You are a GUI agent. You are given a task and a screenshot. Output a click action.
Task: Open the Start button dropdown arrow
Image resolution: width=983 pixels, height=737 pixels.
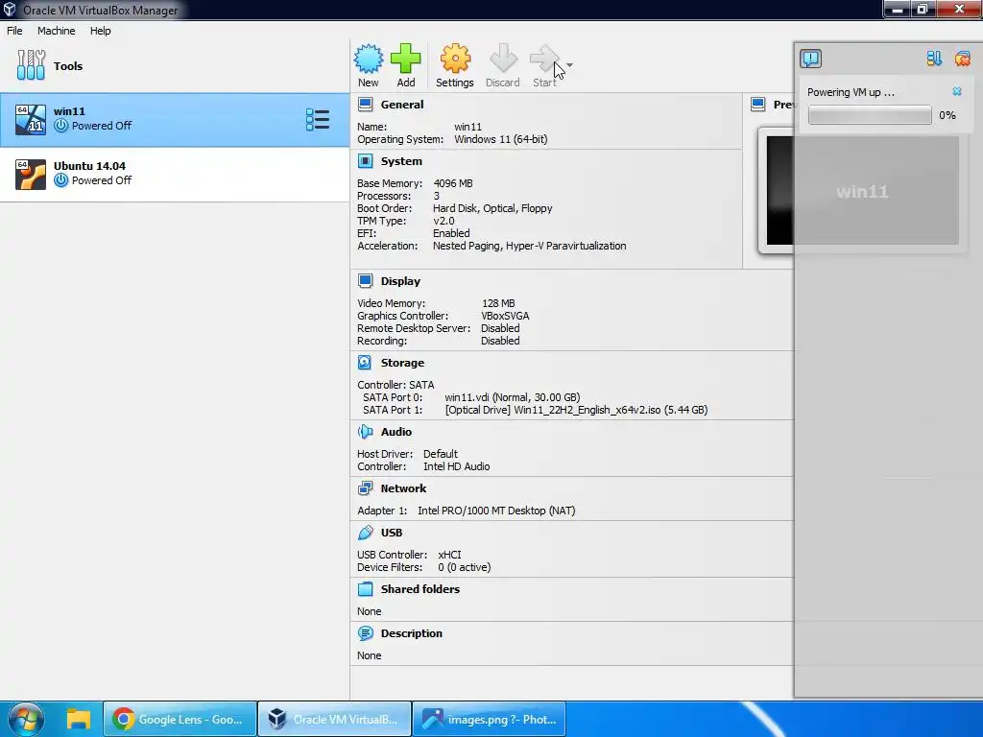569,64
